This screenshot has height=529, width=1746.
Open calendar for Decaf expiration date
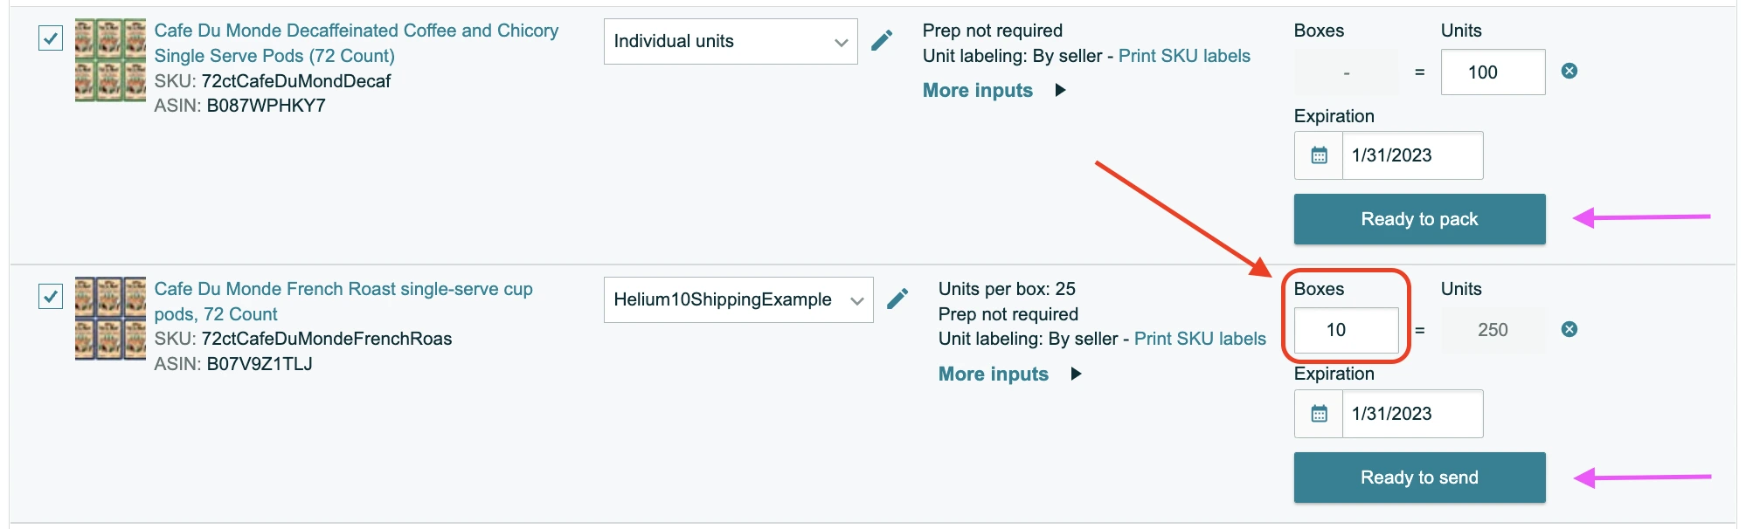(x=1318, y=155)
